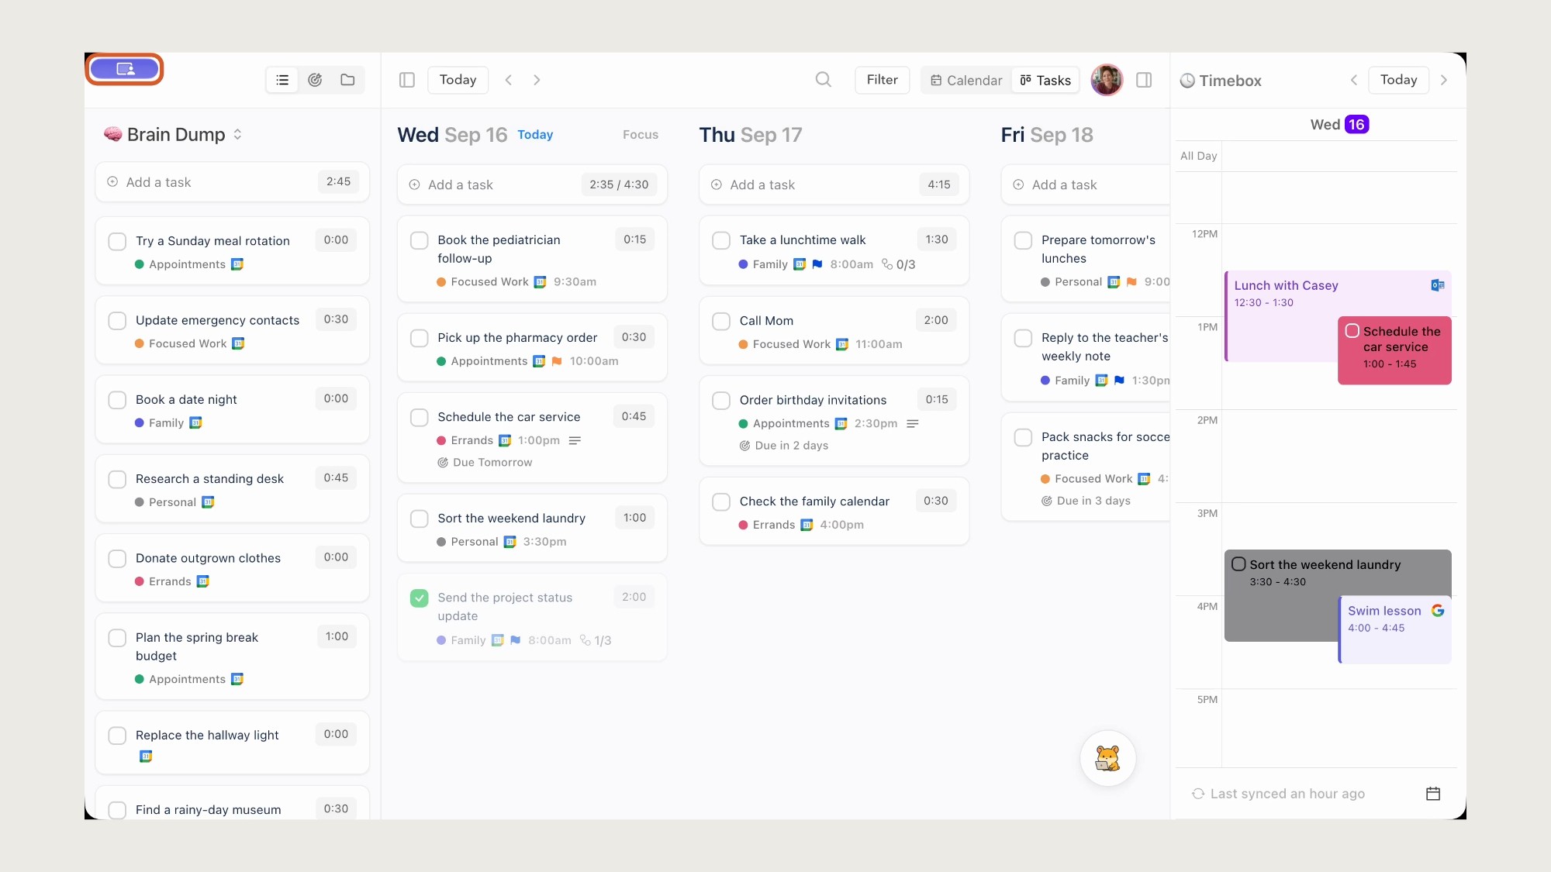Screen dimensions: 1551x872
Task: Check off Call Mom task
Action: coord(721,321)
